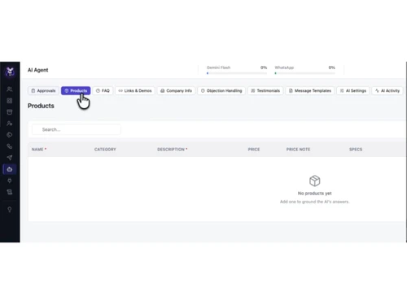Click the Products section heading
407x305 pixels.
(x=41, y=106)
